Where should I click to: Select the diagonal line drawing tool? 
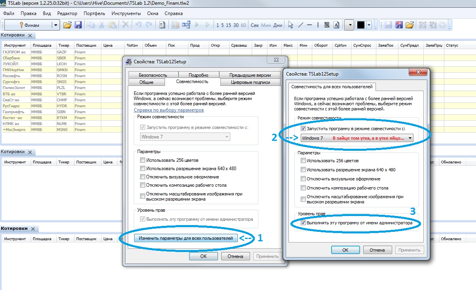[x=300, y=25]
